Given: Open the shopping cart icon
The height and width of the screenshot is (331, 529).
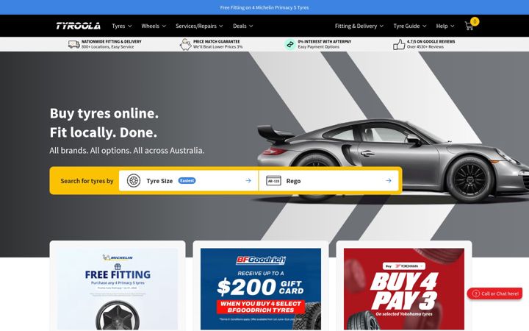Looking at the screenshot, I should click(469, 26).
